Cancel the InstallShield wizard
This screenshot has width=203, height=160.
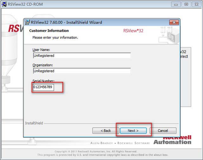click(163, 130)
